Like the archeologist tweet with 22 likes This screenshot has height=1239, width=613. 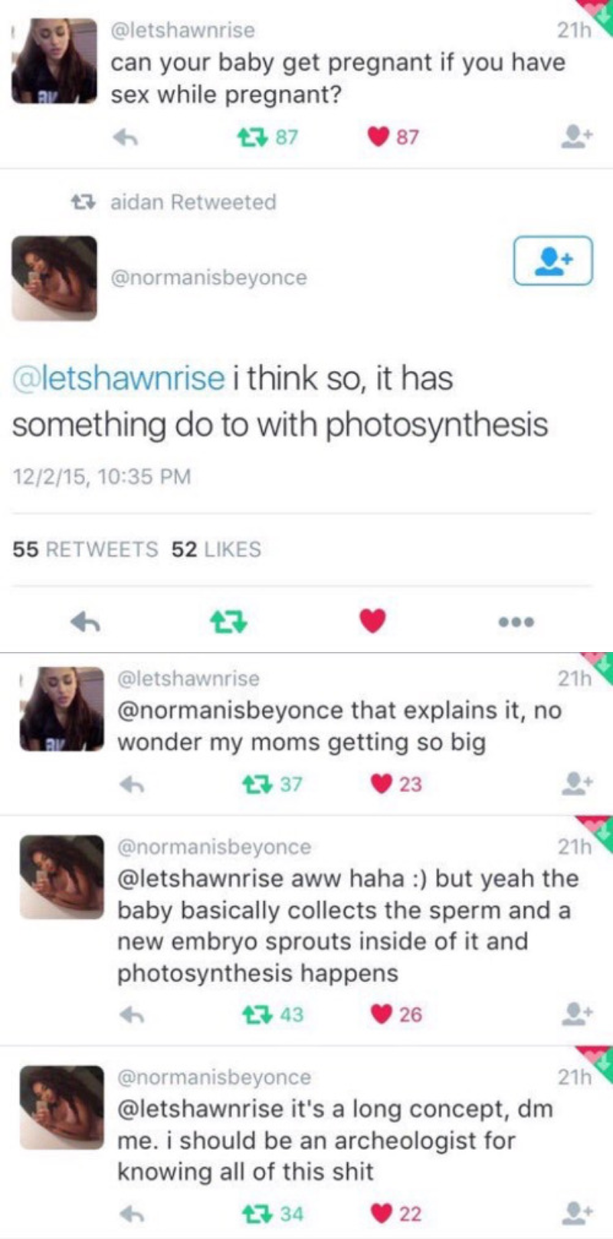(382, 1214)
